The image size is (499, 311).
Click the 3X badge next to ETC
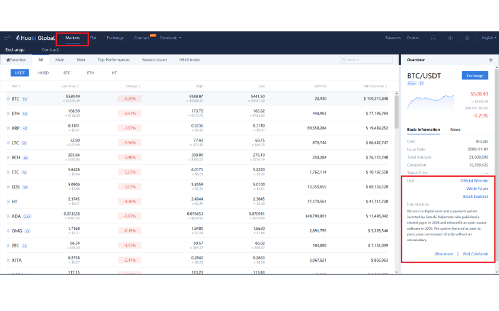pyautogui.click(x=24, y=172)
